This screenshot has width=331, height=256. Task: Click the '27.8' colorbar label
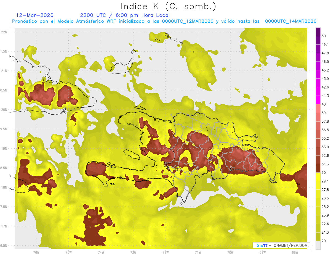pyautogui.click(x=325, y=189)
